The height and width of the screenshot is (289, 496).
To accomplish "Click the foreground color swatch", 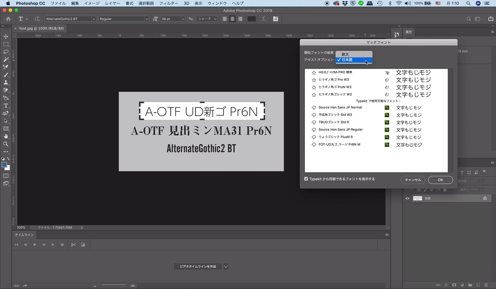I will (4, 165).
